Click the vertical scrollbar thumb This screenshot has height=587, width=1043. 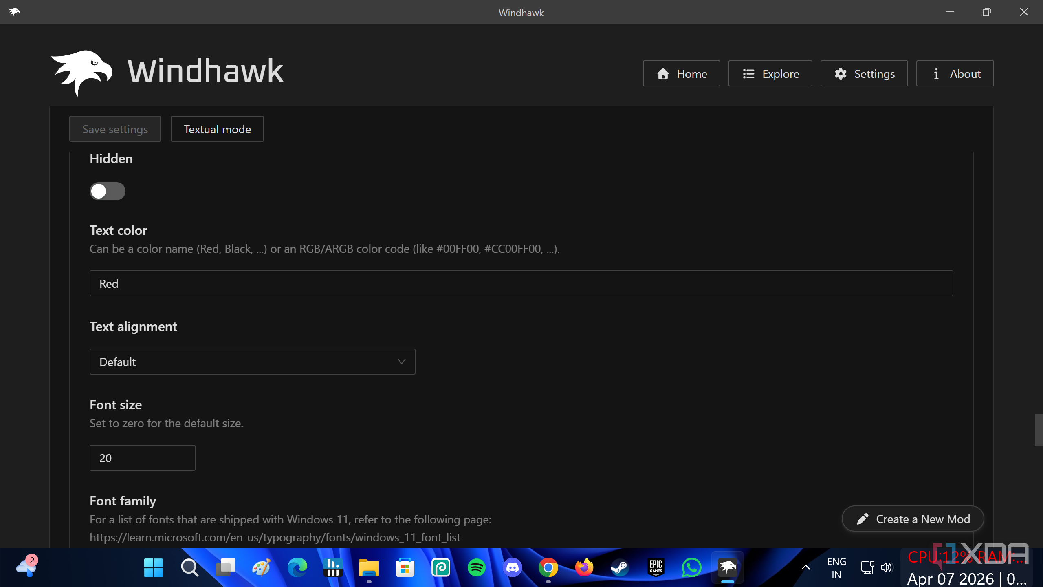(x=1039, y=430)
